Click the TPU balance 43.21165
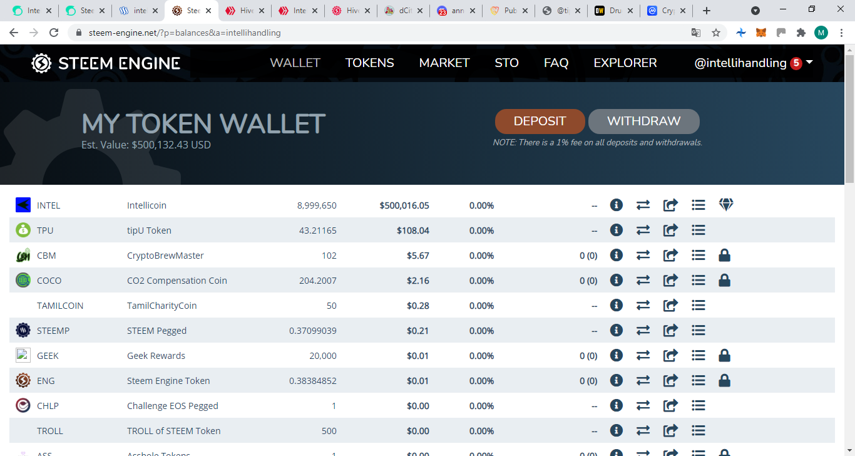 point(318,231)
